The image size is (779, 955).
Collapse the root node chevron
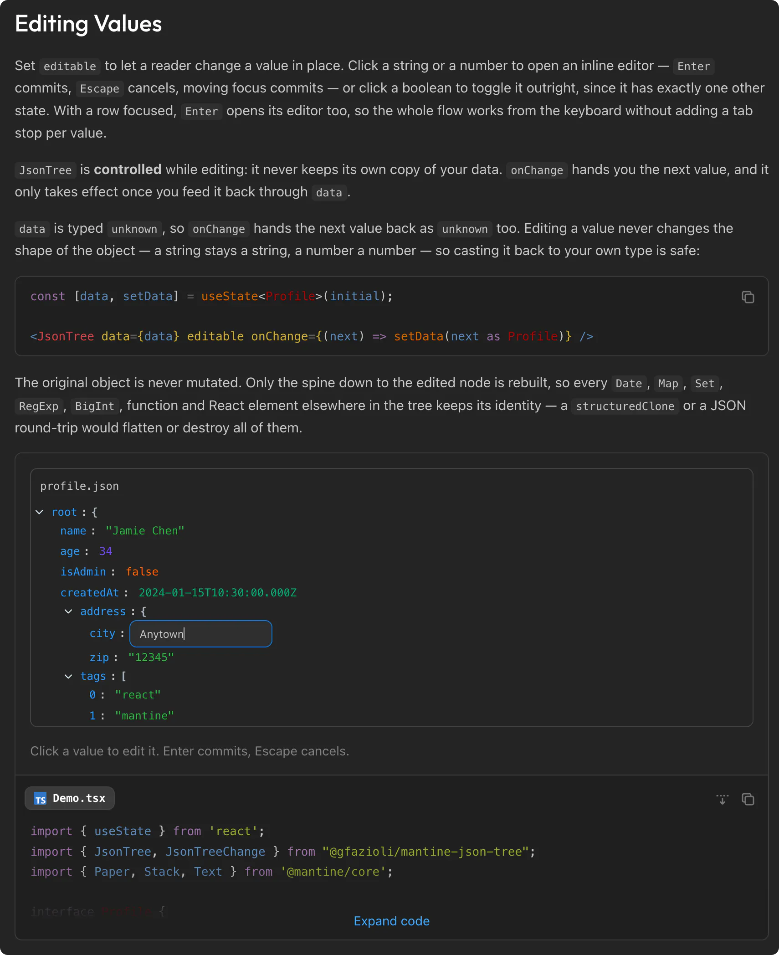point(40,512)
